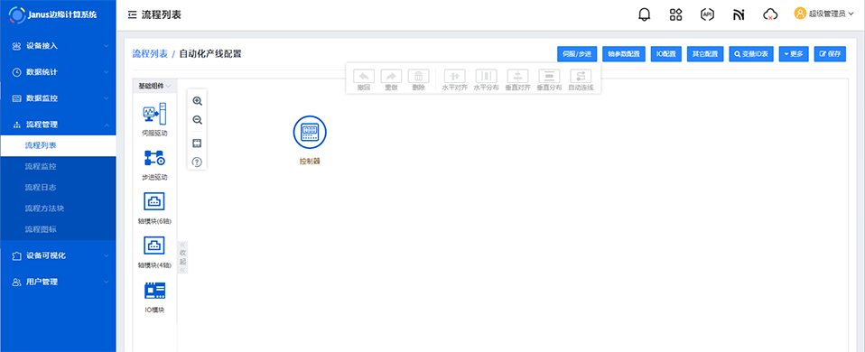Image resolution: width=865 pixels, height=352 pixels.
Task: Select the 步进驱动 component icon
Action: tap(154, 158)
